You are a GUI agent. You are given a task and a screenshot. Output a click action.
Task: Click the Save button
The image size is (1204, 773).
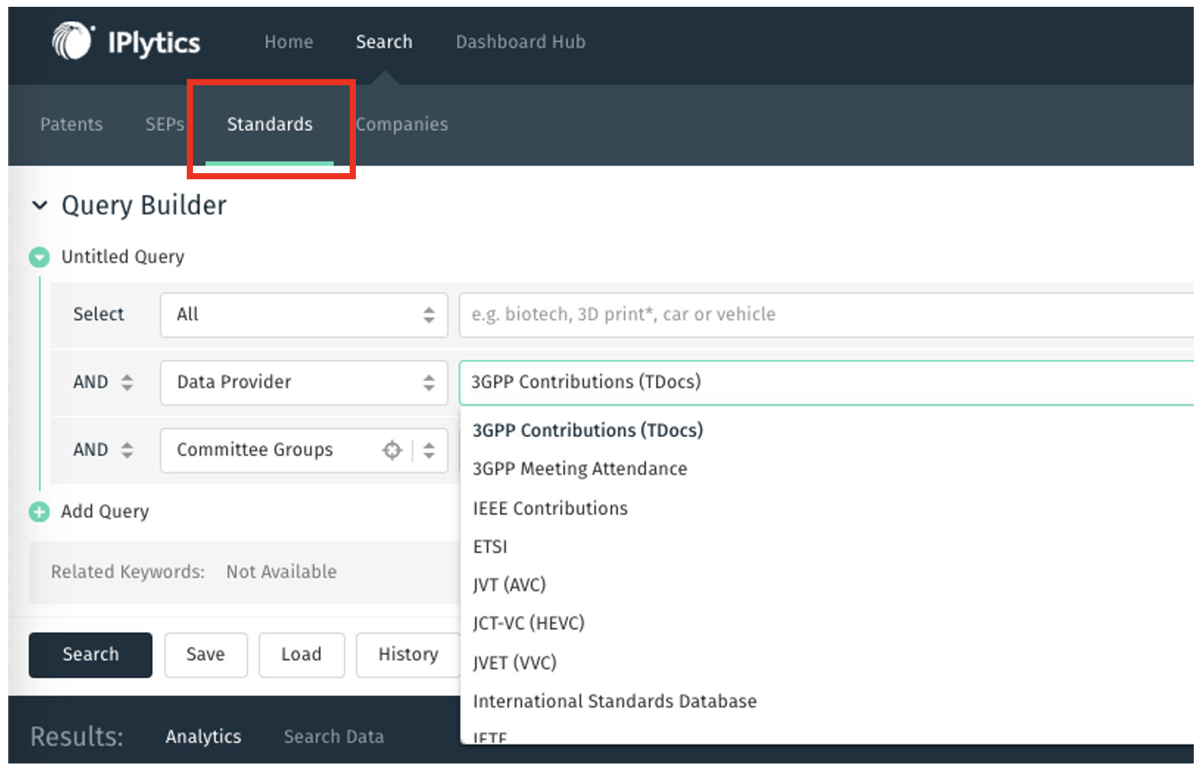(206, 654)
